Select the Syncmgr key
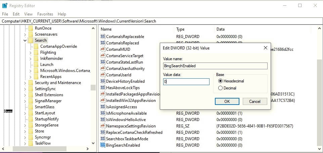Viewport: 323px width, 153px height. point(43,137)
